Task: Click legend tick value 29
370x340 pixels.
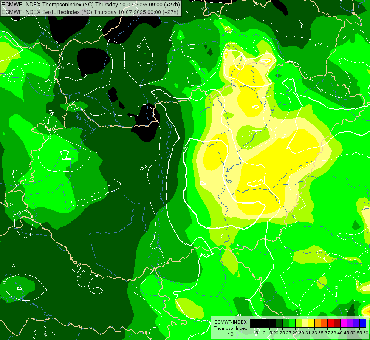Action: point(295,333)
